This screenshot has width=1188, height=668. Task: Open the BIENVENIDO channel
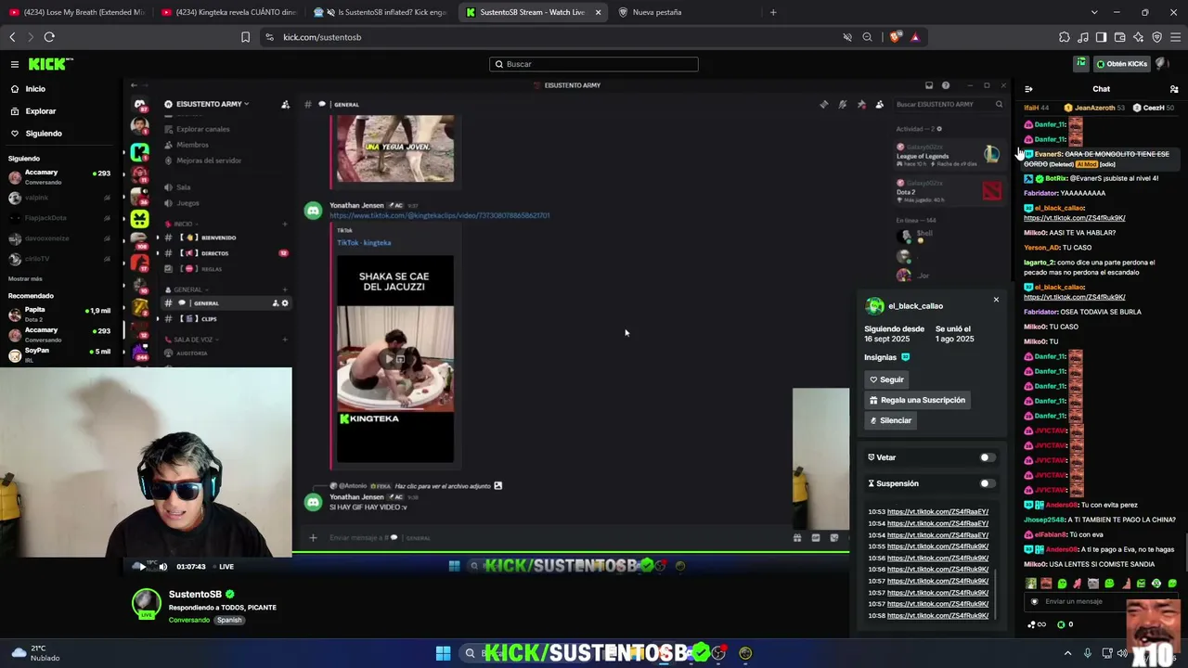click(219, 238)
